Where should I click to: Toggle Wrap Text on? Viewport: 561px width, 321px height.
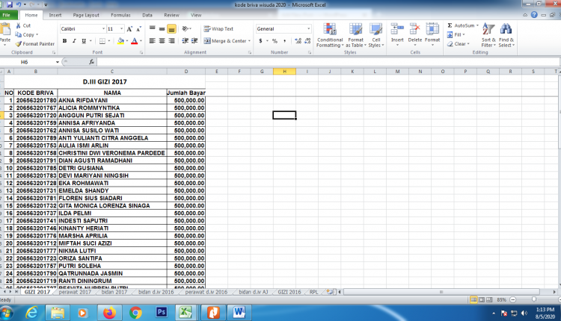point(218,28)
